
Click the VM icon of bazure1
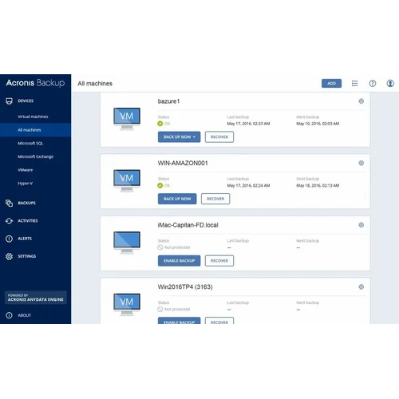pyautogui.click(x=127, y=119)
